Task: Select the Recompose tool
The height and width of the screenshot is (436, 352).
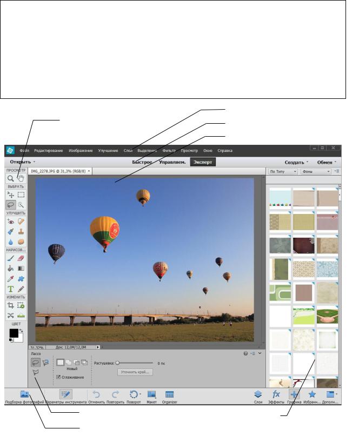Action: pos(21,305)
